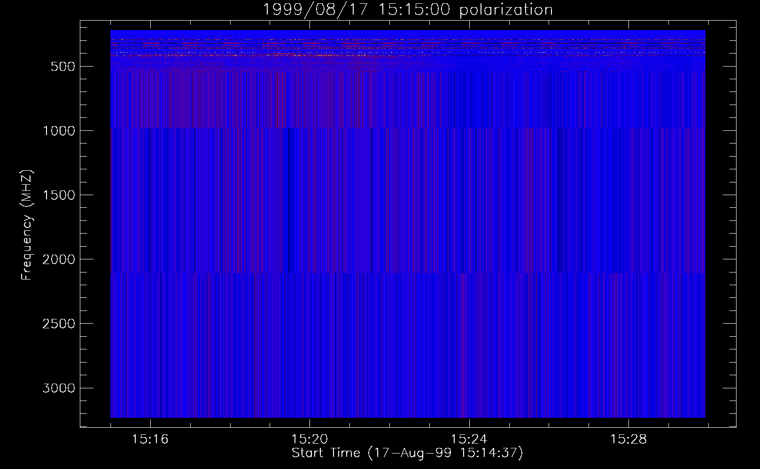Click the "Start Time (17-Aug-99 15:14:37)" label

click(x=407, y=453)
